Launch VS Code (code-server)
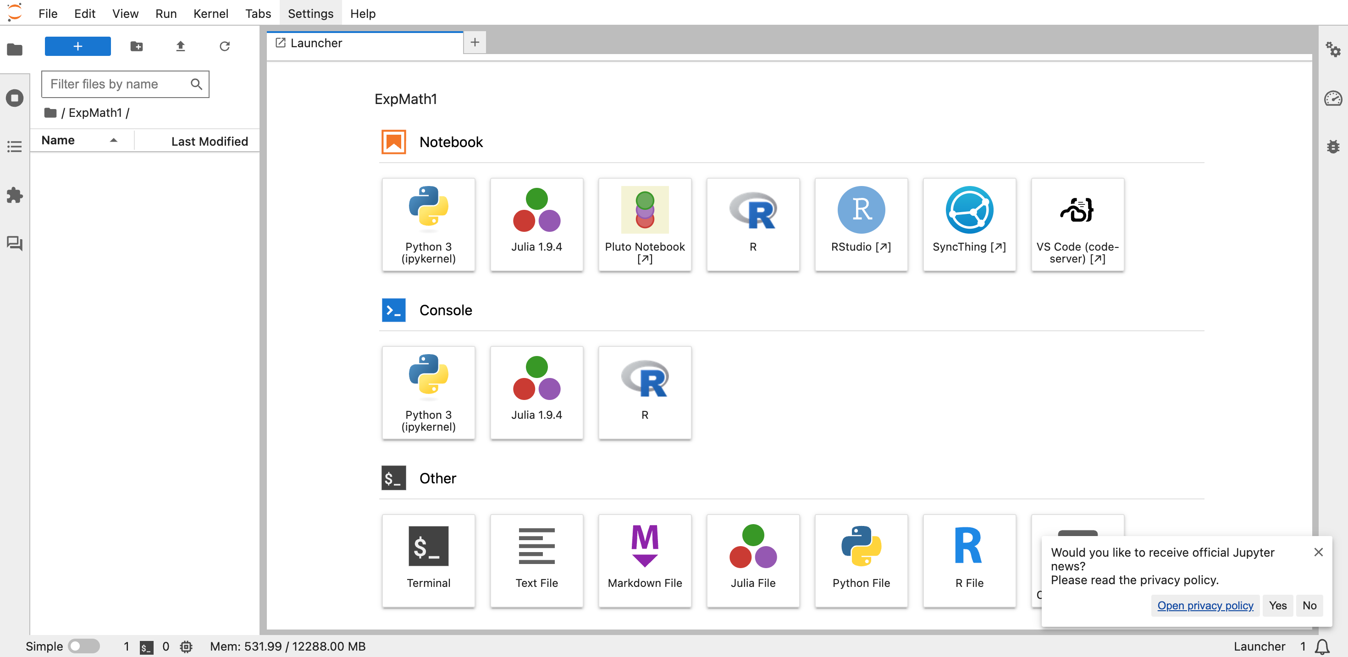The height and width of the screenshot is (657, 1348). [1077, 224]
